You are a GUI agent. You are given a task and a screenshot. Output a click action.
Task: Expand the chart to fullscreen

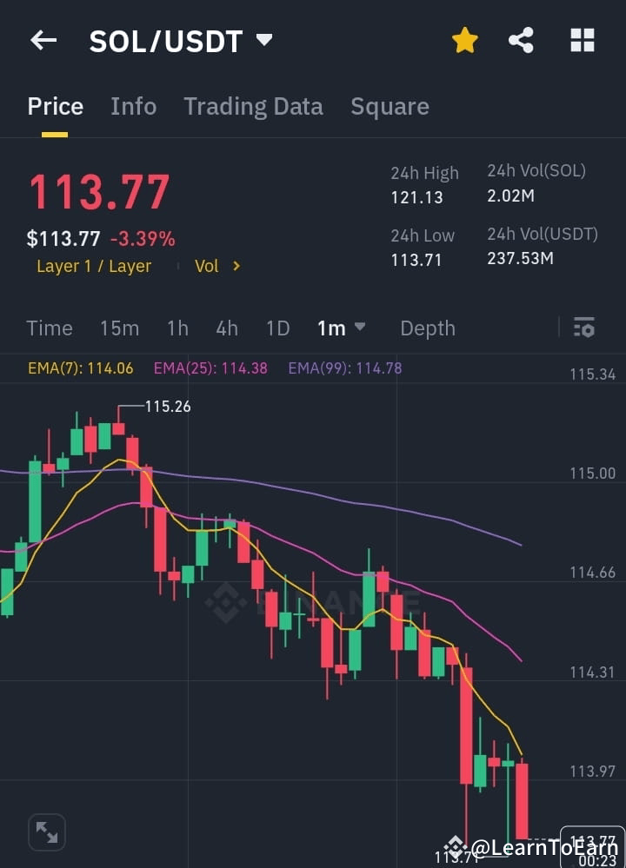click(46, 832)
